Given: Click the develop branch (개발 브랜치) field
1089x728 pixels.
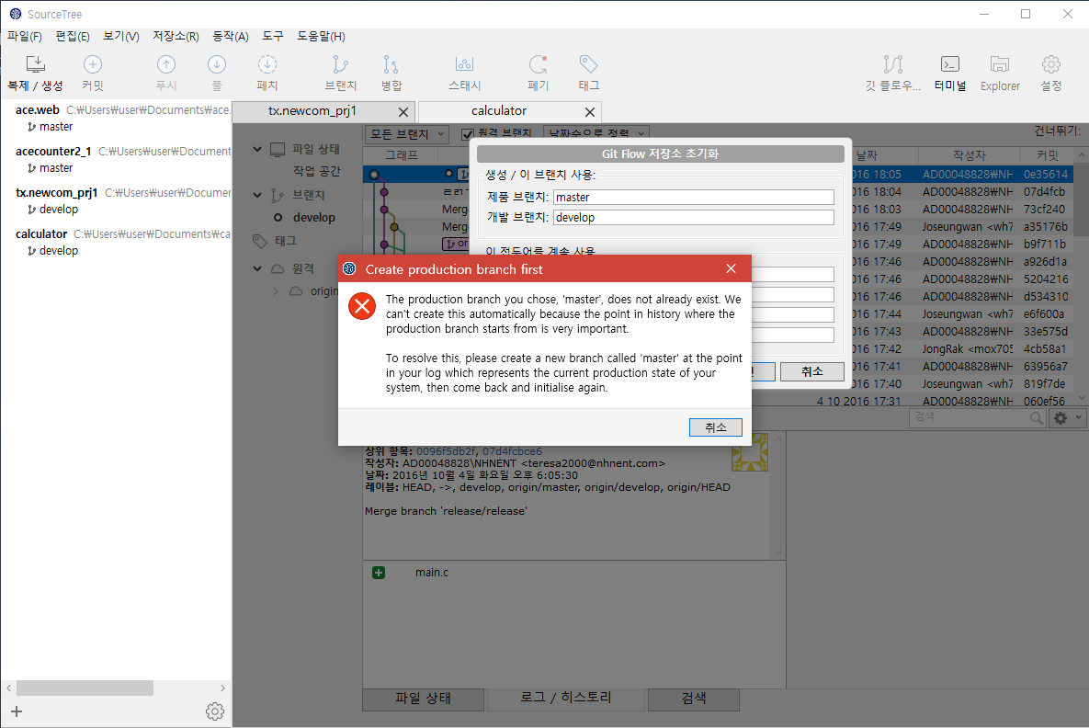Looking at the screenshot, I should click(693, 218).
